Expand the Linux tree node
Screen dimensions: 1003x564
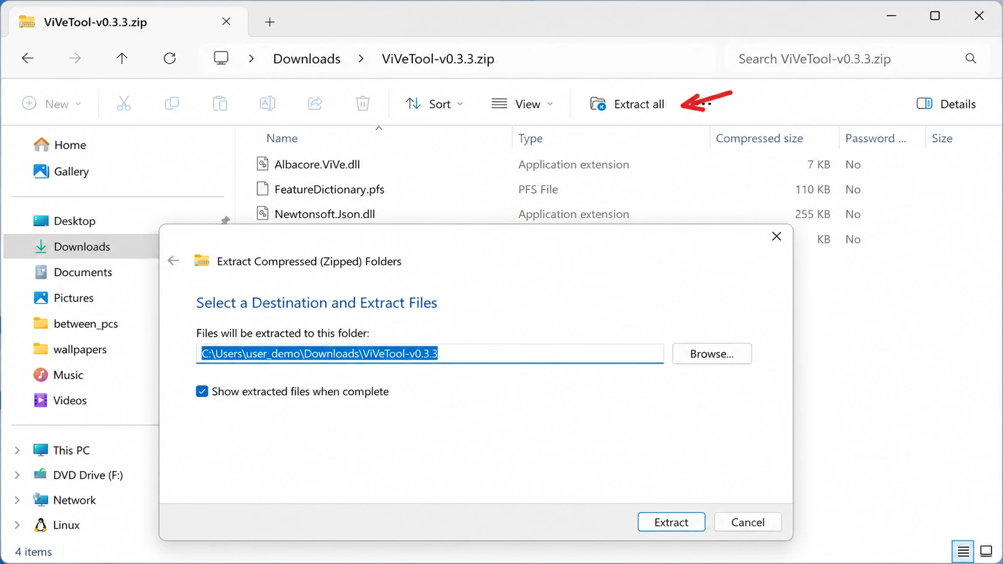pos(17,525)
